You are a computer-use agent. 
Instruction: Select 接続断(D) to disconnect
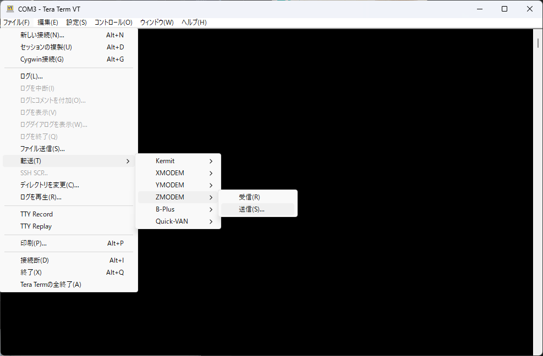[x=69, y=260]
